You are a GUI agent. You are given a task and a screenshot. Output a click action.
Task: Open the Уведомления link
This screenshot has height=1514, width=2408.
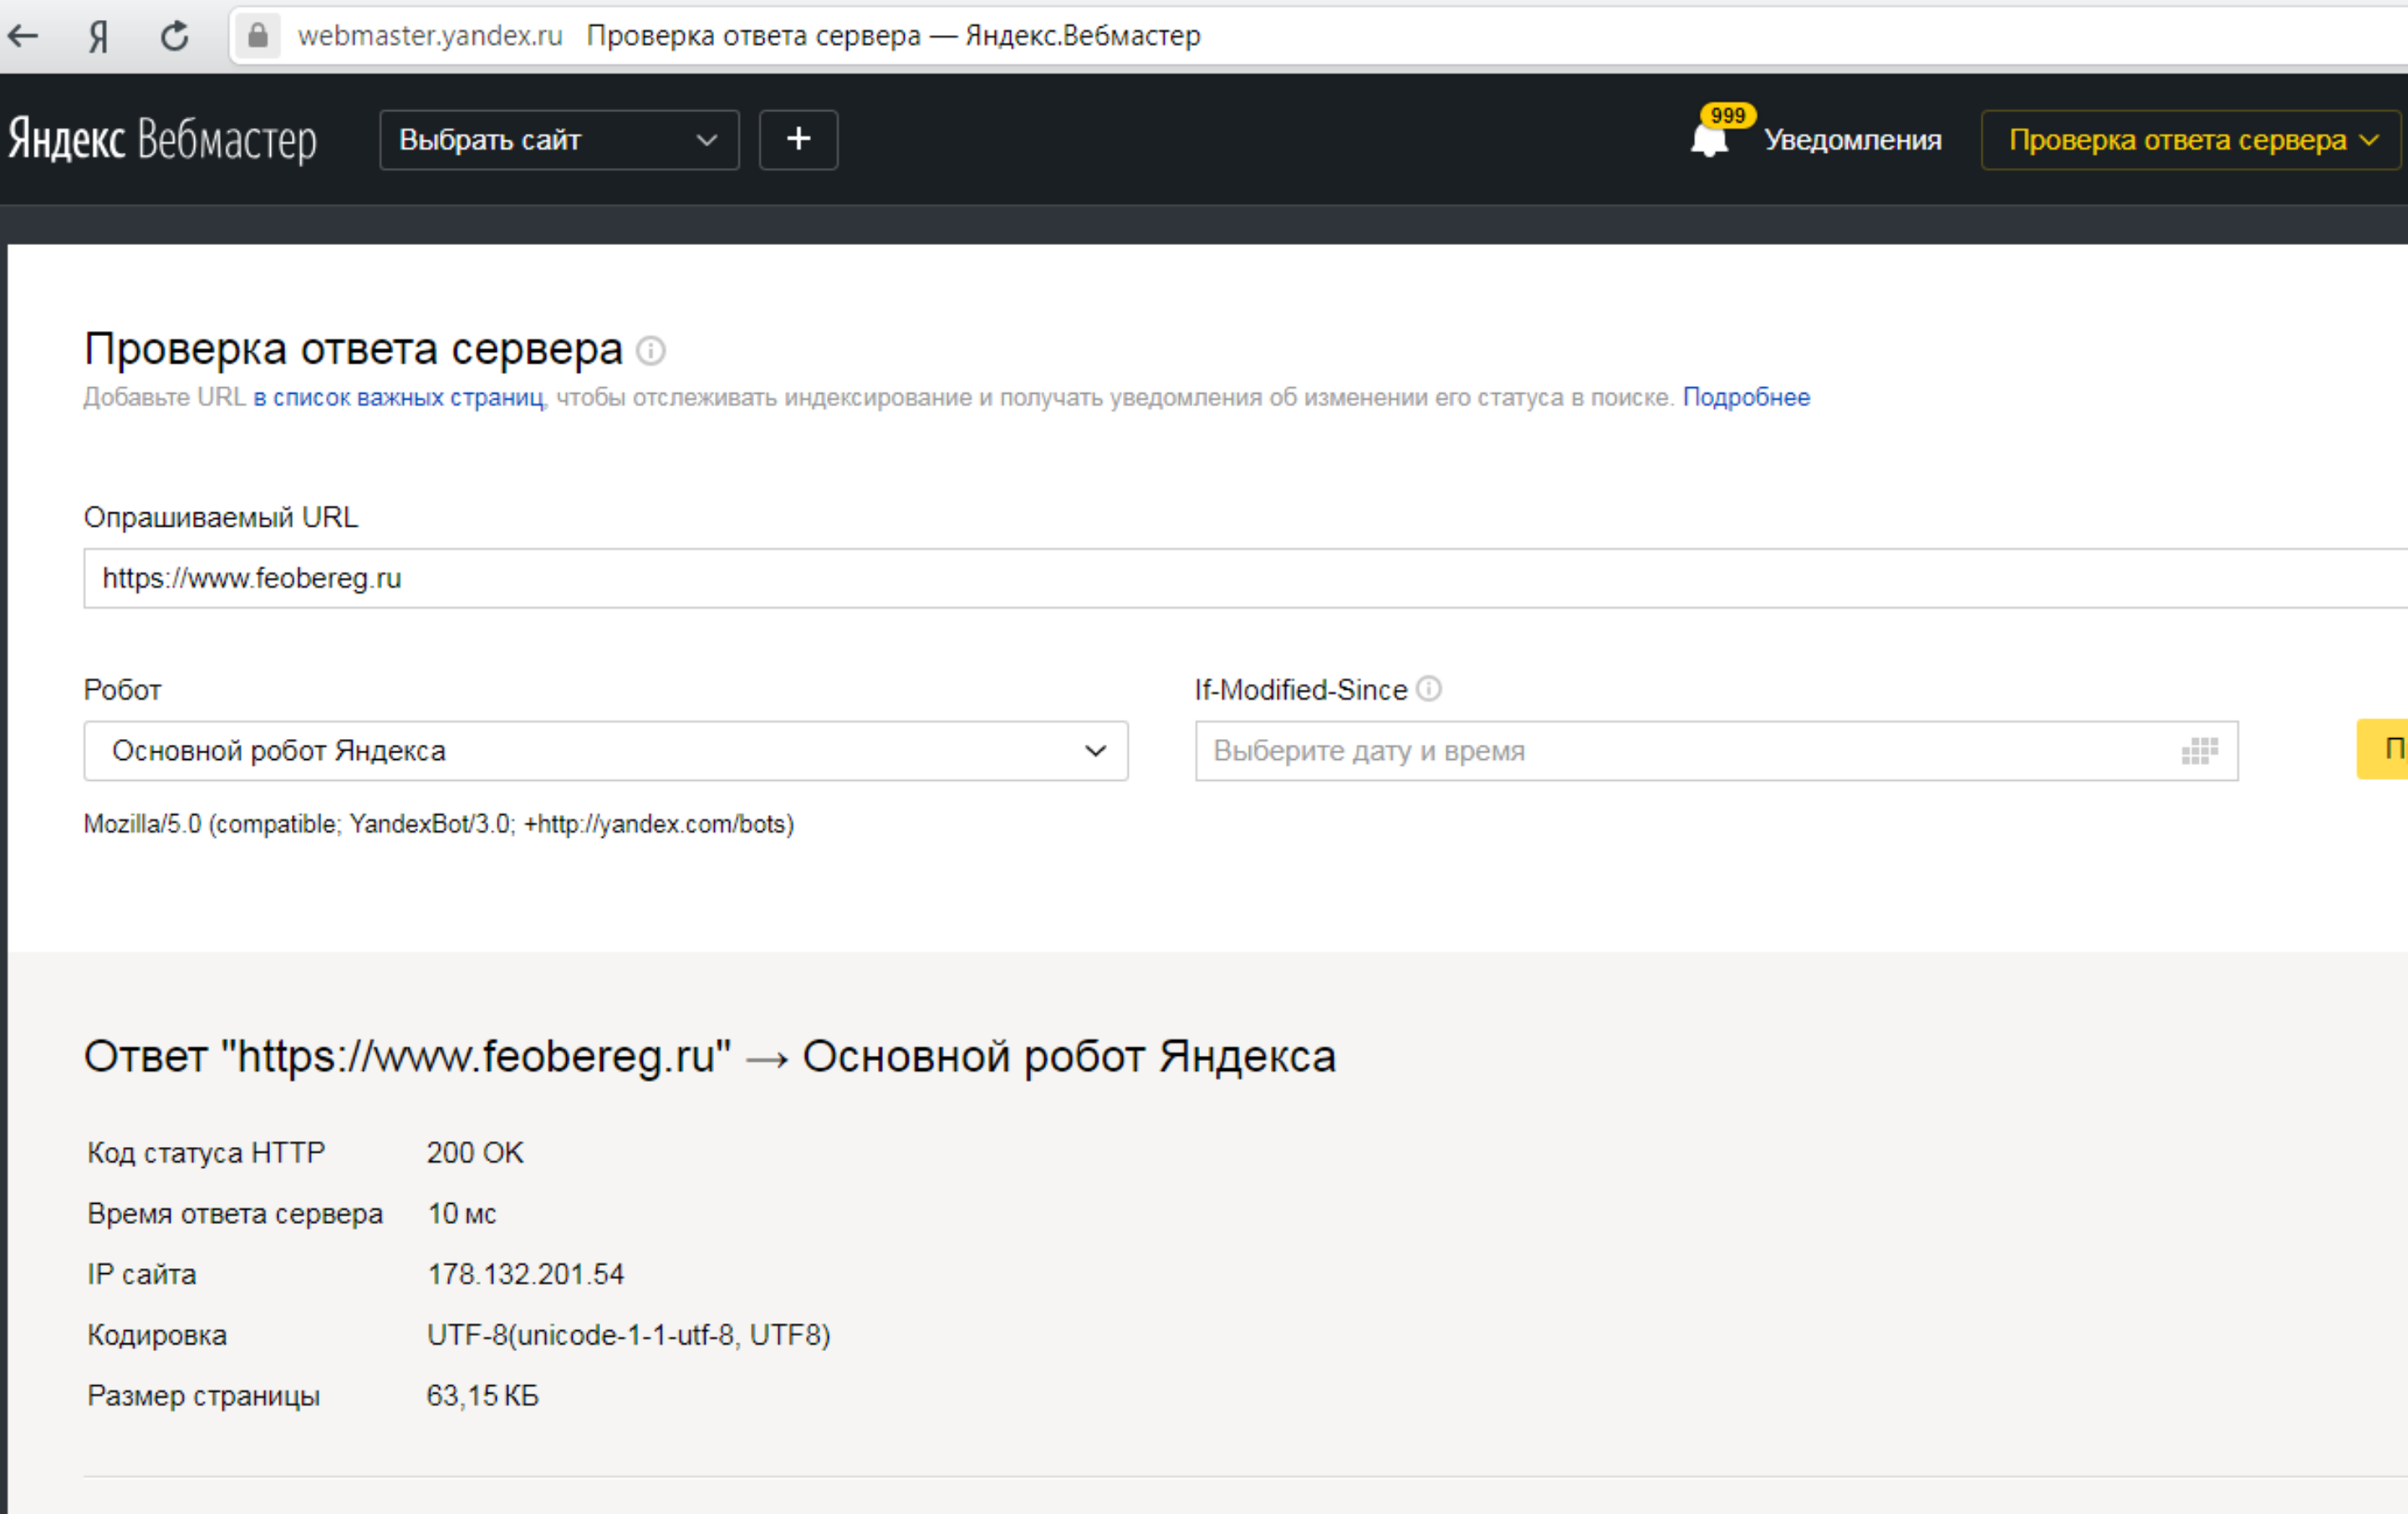[x=1852, y=140]
